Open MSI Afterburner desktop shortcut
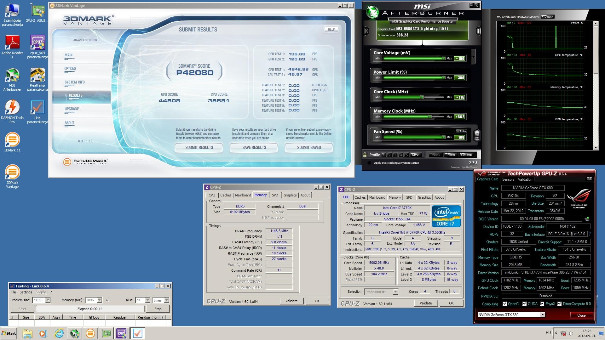The width and height of the screenshot is (605, 340). [x=12, y=79]
